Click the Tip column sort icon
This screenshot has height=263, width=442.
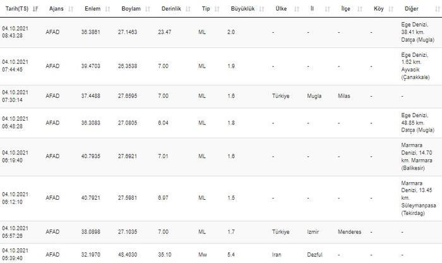217,9
